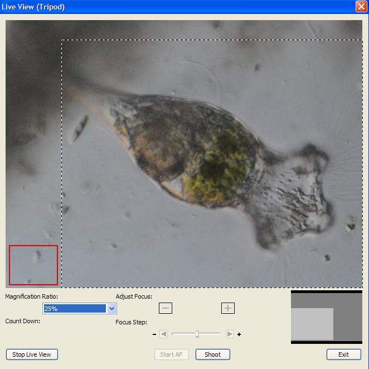The height and width of the screenshot is (369, 369).
Task: Click the Focus Step slider thumb
Action: pos(197,334)
